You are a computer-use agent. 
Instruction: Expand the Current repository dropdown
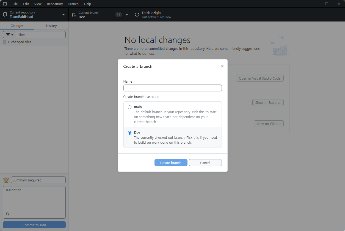click(x=64, y=15)
